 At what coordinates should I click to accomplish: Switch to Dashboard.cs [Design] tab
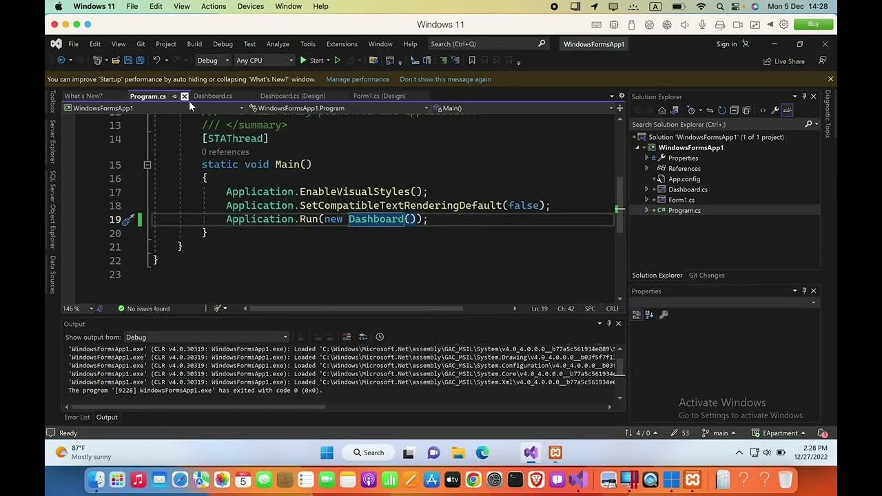292,96
